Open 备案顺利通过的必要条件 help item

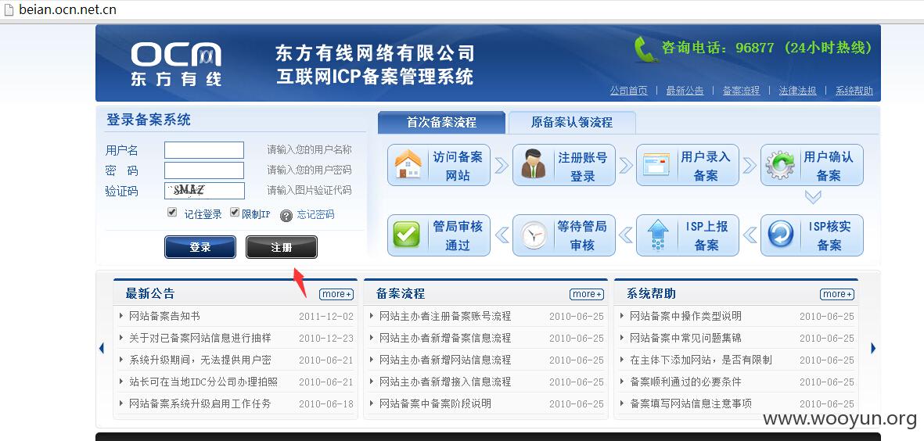pos(685,382)
